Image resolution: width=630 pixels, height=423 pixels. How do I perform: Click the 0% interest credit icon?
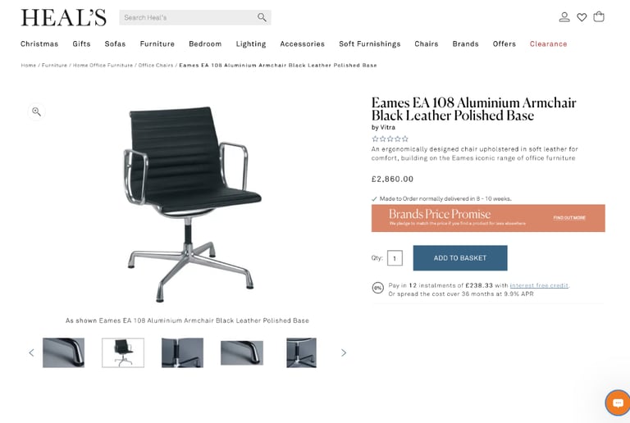point(377,288)
